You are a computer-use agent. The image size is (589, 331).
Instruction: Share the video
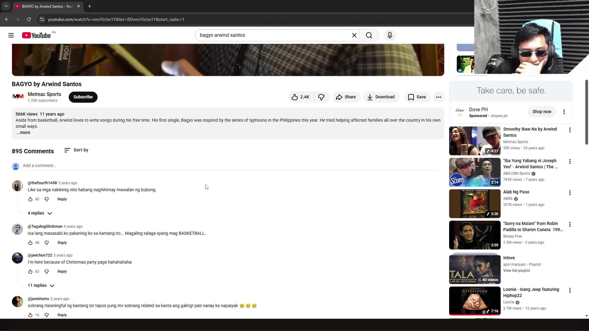(x=346, y=97)
